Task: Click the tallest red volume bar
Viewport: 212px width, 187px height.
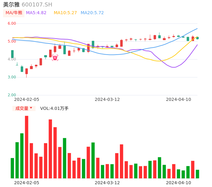Action: [x=27, y=147]
